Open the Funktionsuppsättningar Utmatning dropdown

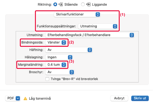pyautogui.click(x=98, y=26)
